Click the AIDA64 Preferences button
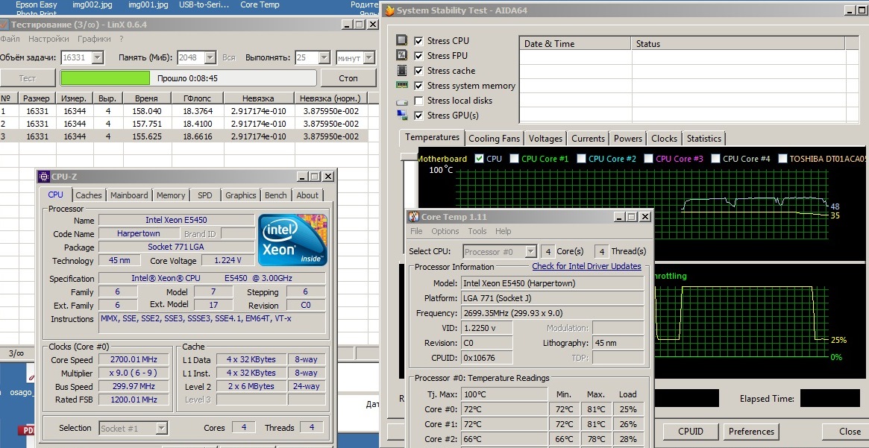 tap(751, 432)
